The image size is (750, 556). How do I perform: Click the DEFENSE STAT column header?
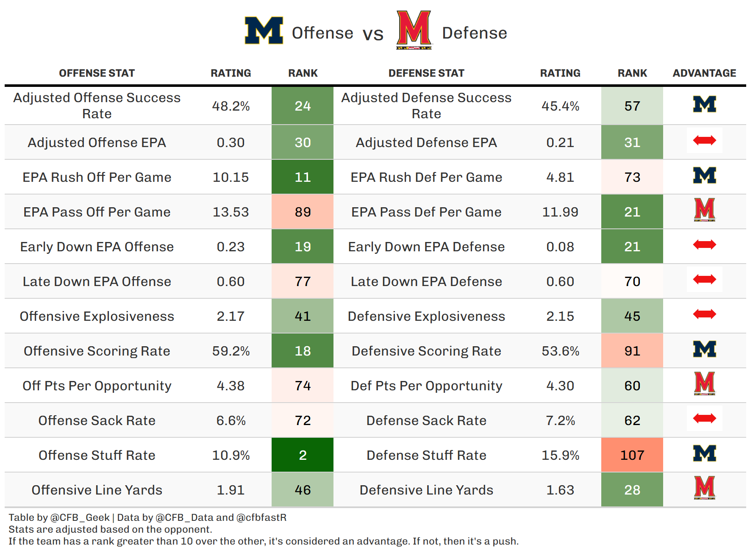(x=426, y=73)
